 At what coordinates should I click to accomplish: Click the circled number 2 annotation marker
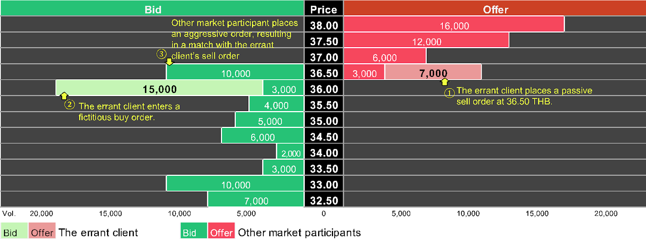69,105
